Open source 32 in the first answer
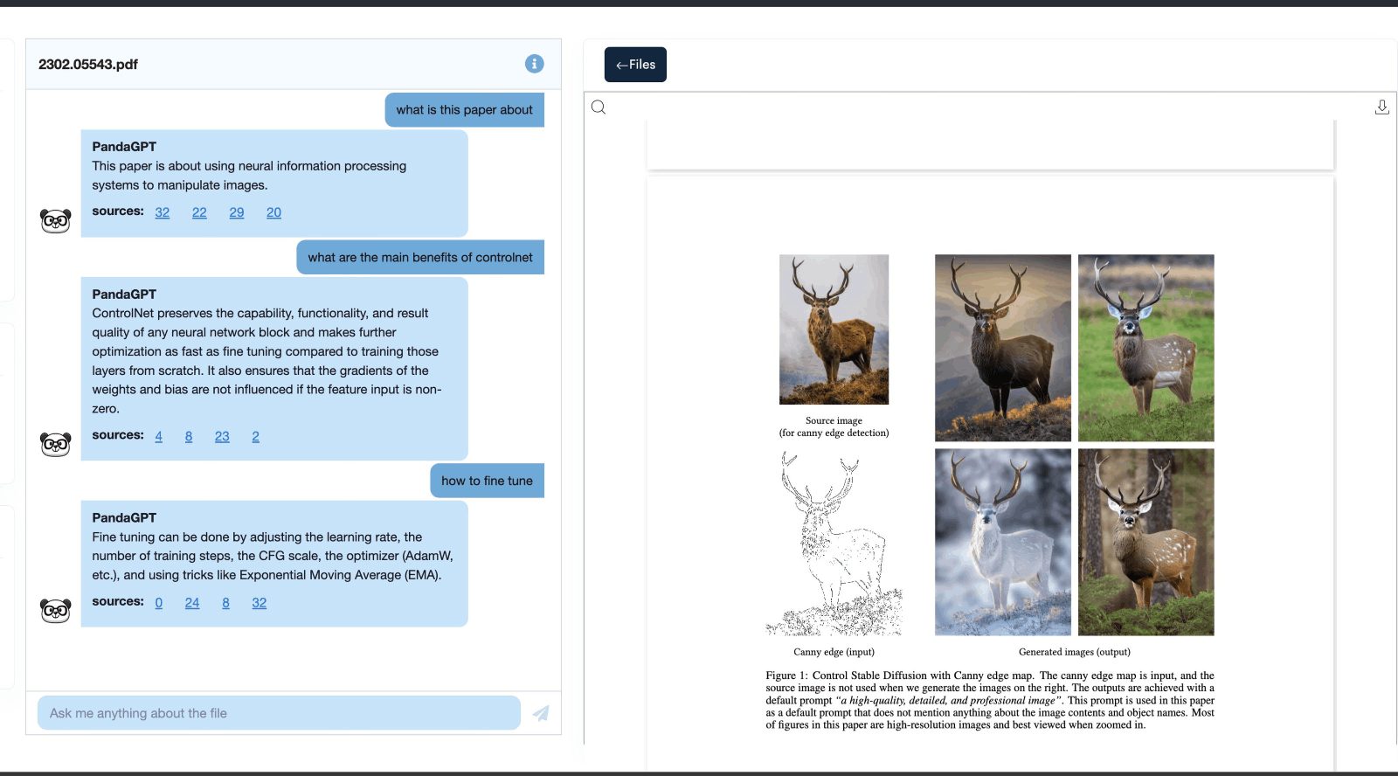This screenshot has height=776, width=1398. pyautogui.click(x=163, y=212)
